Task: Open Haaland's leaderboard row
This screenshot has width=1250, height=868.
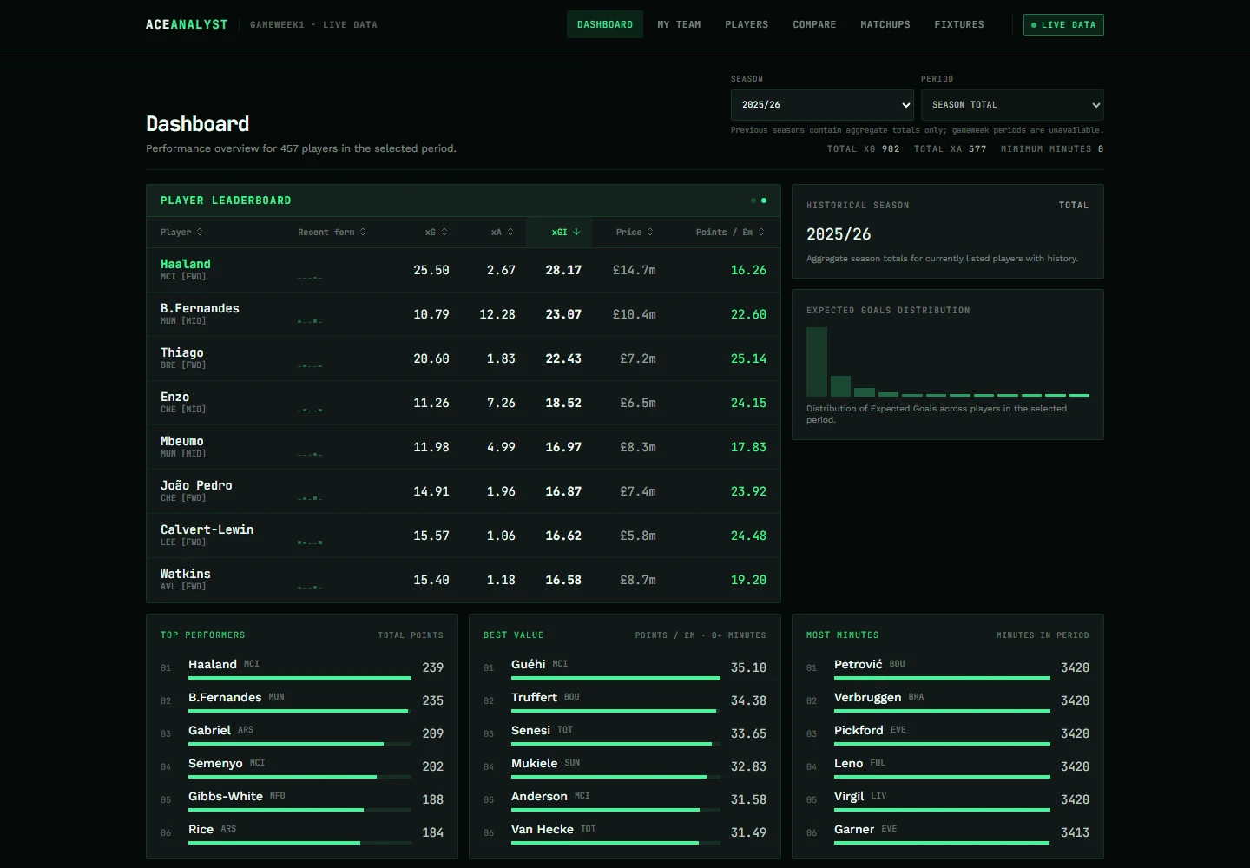Action: pyautogui.click(x=464, y=270)
